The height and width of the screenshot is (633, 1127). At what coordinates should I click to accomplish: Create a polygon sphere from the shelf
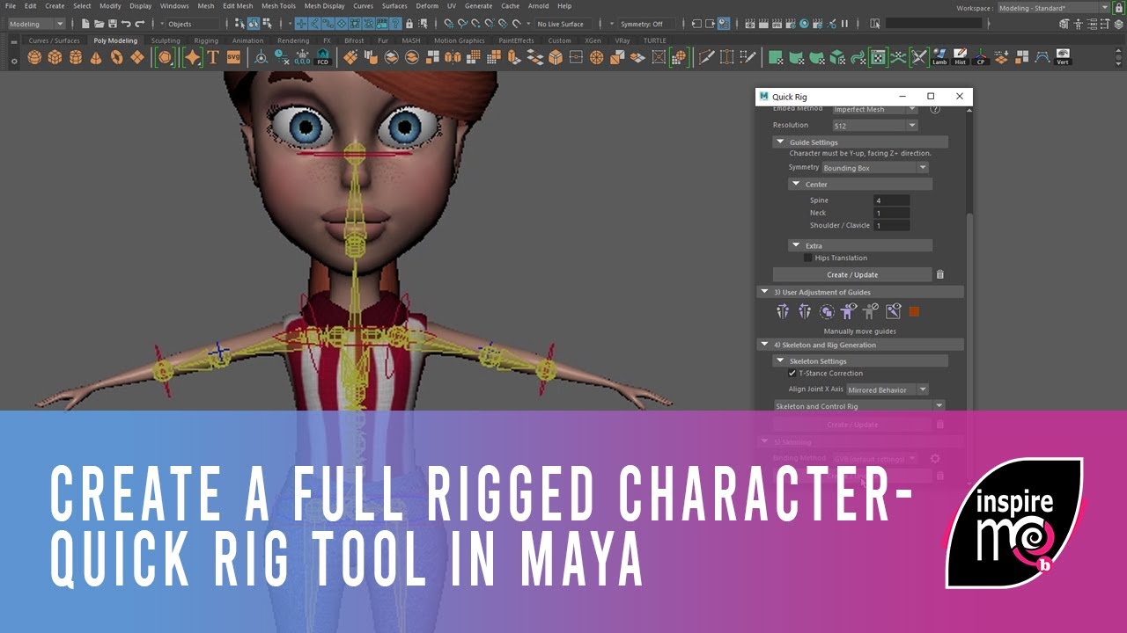click(x=34, y=58)
